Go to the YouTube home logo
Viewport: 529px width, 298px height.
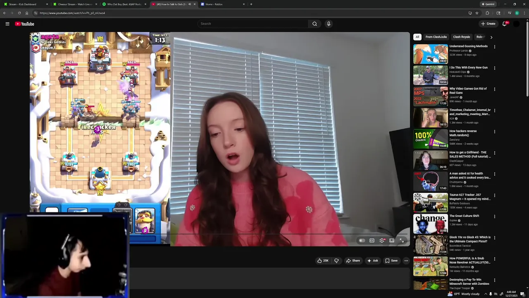pyautogui.click(x=25, y=24)
